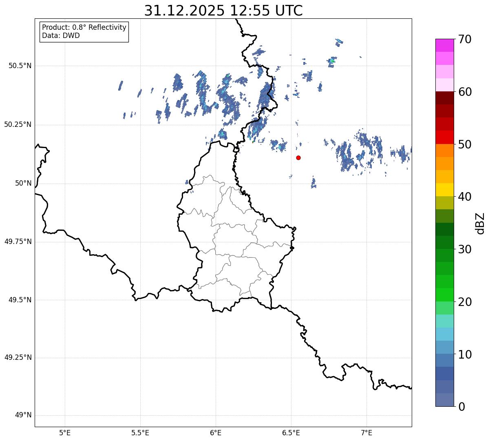Click the 5°E longitude label
The image size is (490, 441).
tap(65, 433)
